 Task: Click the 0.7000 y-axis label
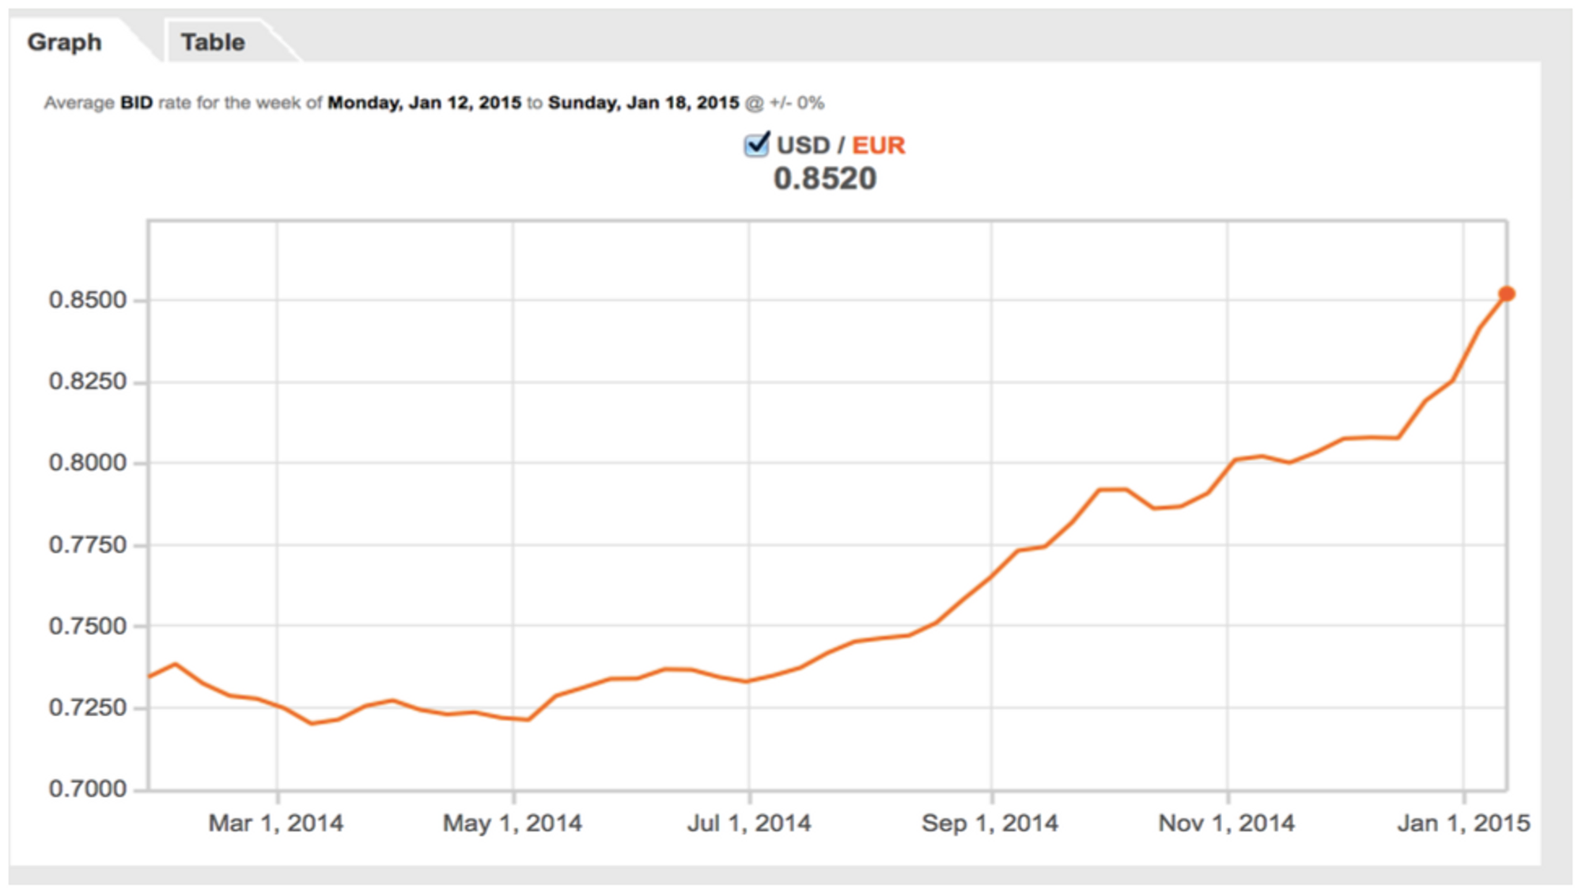coord(88,789)
